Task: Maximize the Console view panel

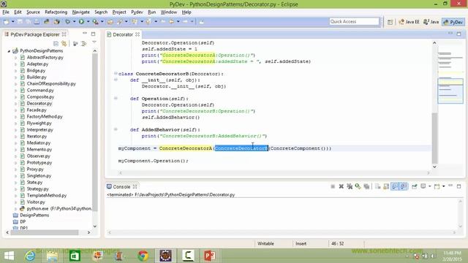Action: (x=459, y=186)
